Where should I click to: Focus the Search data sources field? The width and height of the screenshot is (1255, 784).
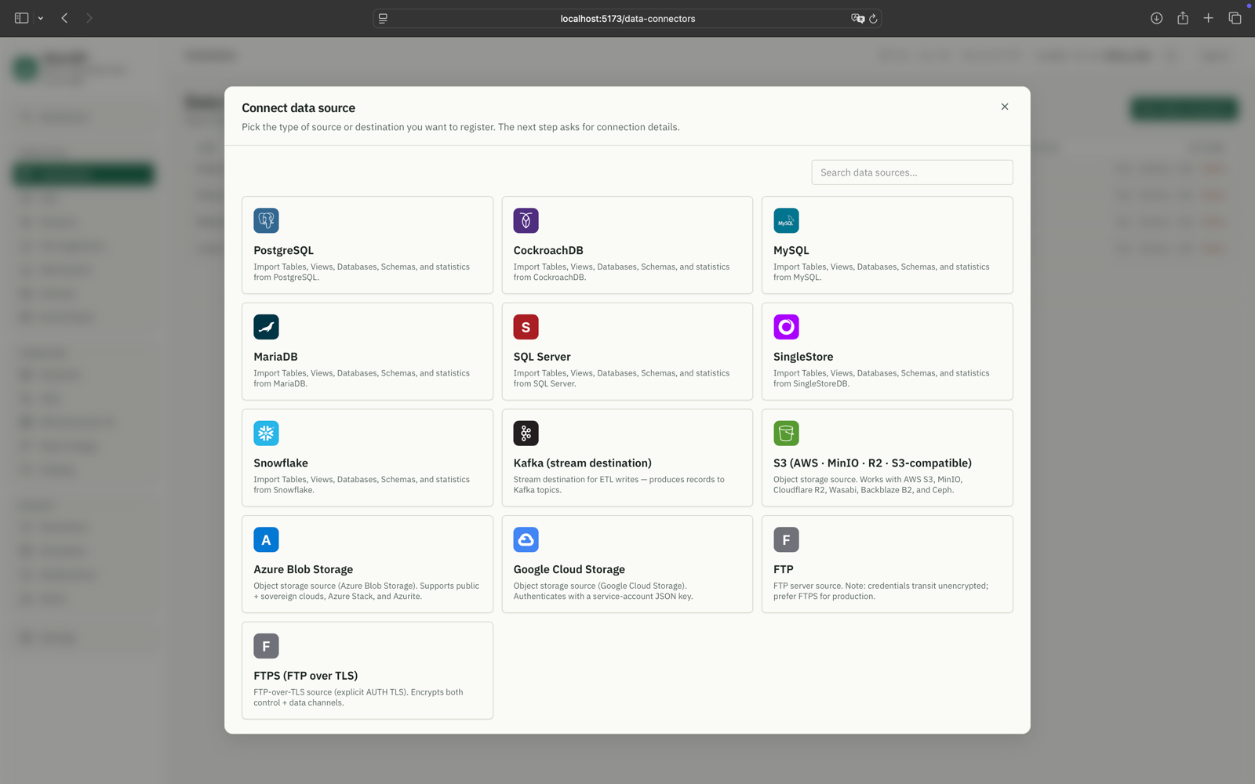(x=911, y=172)
